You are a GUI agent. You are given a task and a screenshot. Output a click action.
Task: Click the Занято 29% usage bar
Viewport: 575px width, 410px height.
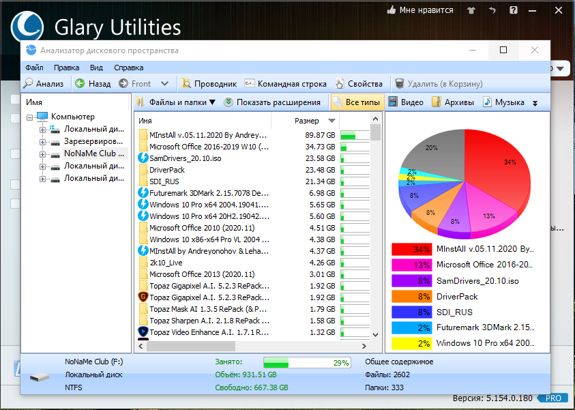coord(307,363)
